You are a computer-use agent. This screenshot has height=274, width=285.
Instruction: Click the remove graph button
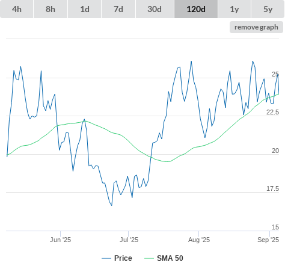(256, 27)
